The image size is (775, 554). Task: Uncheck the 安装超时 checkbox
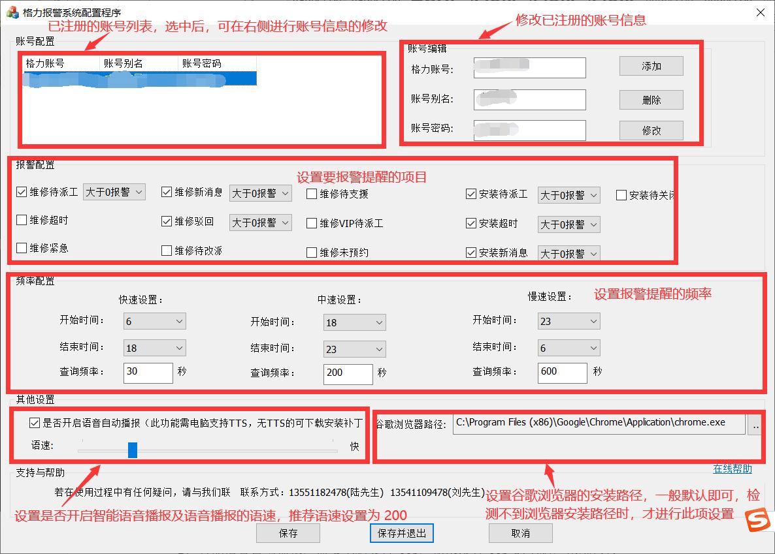(470, 224)
